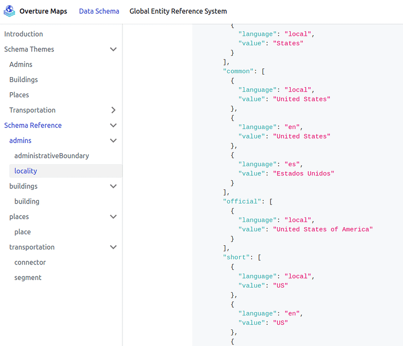Select the Buildings theme page
403x346 pixels.
tap(24, 80)
